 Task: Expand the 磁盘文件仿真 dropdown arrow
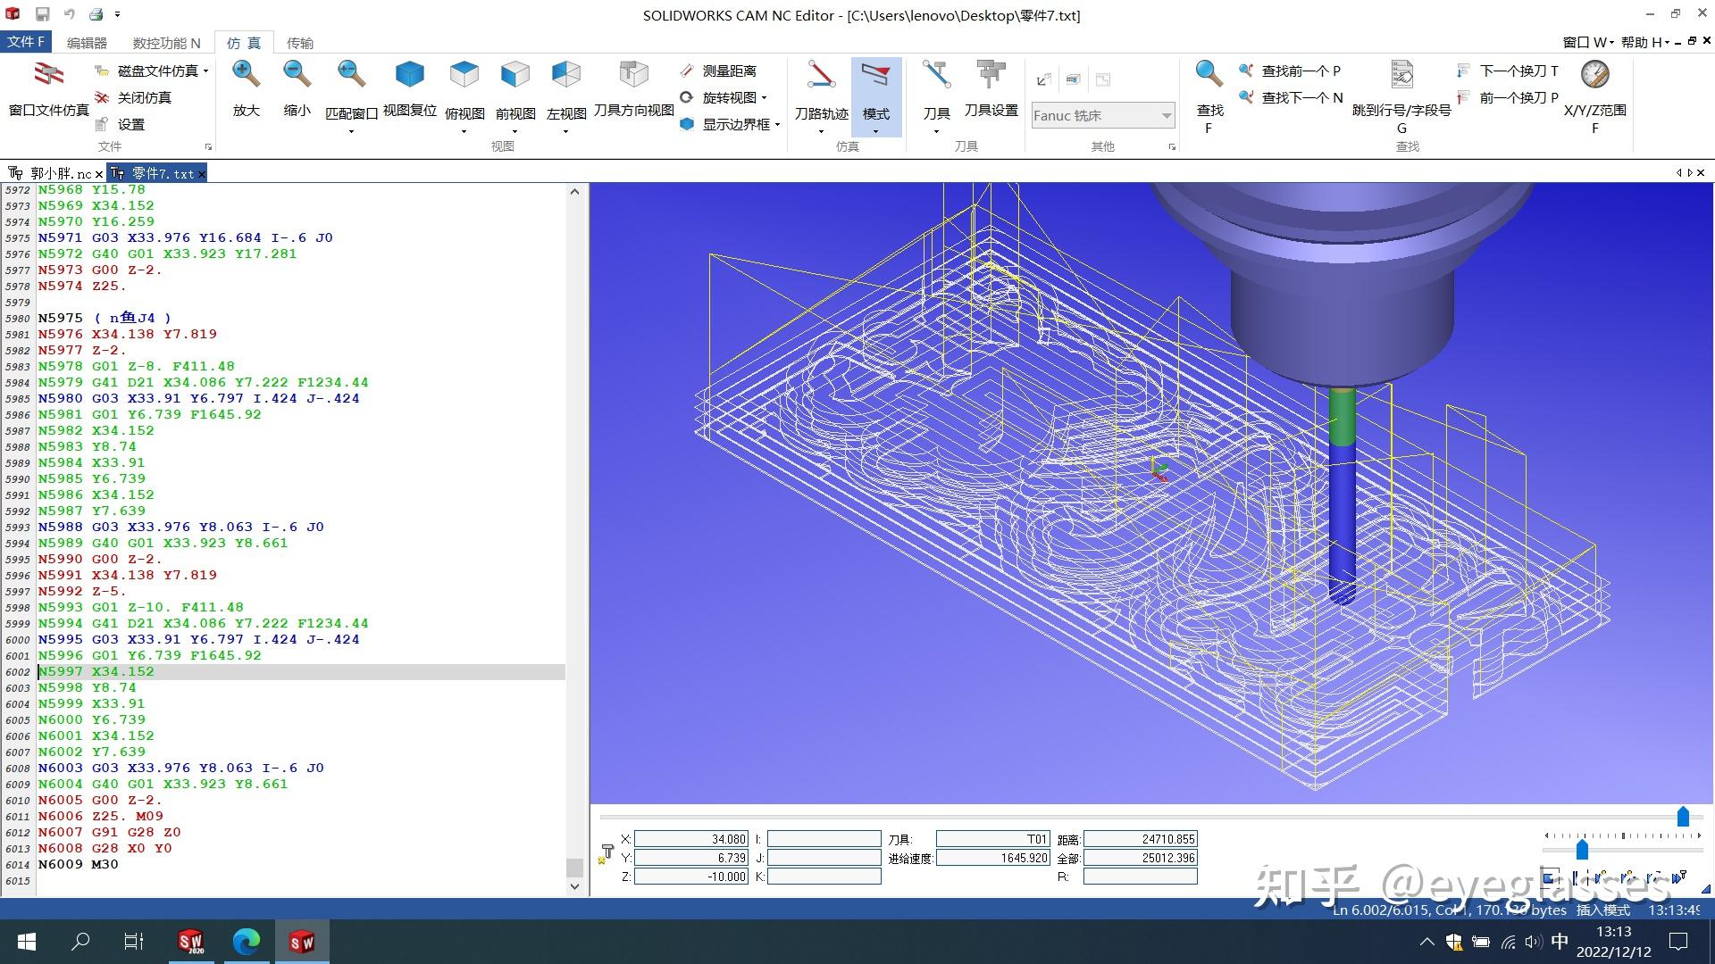click(x=206, y=71)
